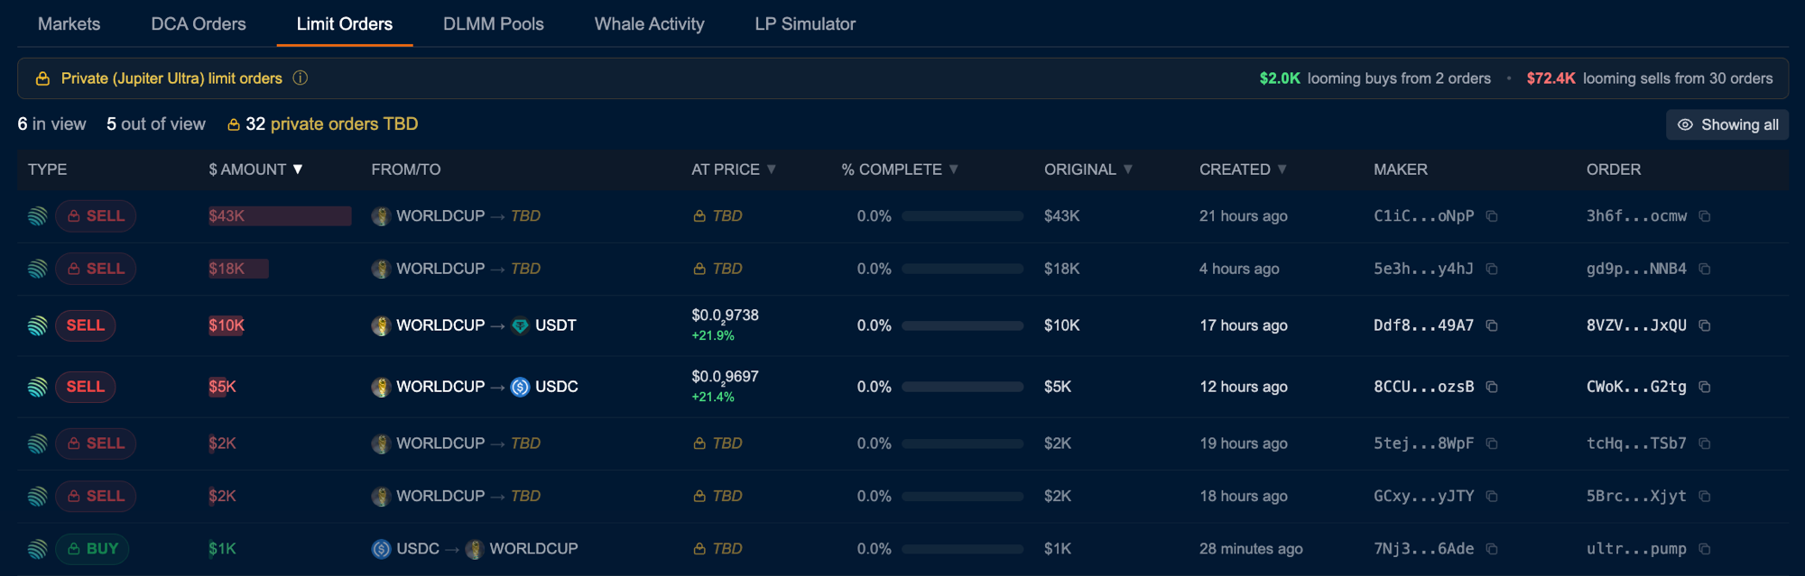Click the BUY badge in the $1K row
Screen dimensions: 1805x576
(93, 549)
